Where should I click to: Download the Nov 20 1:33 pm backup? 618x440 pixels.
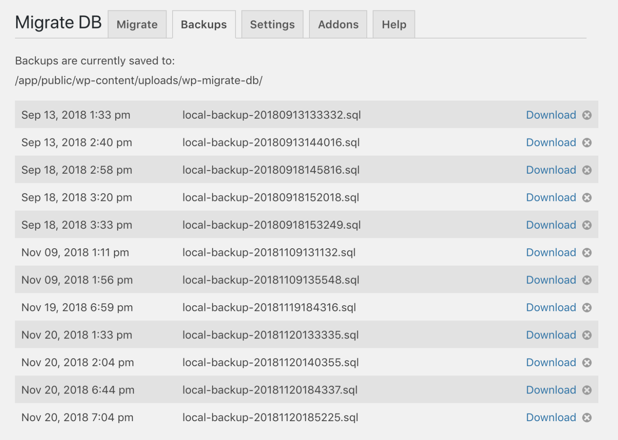tap(551, 335)
